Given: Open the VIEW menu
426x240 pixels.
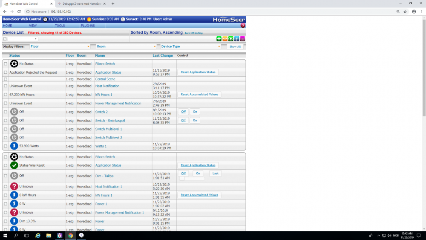Looking at the screenshot, I should click(33, 26).
